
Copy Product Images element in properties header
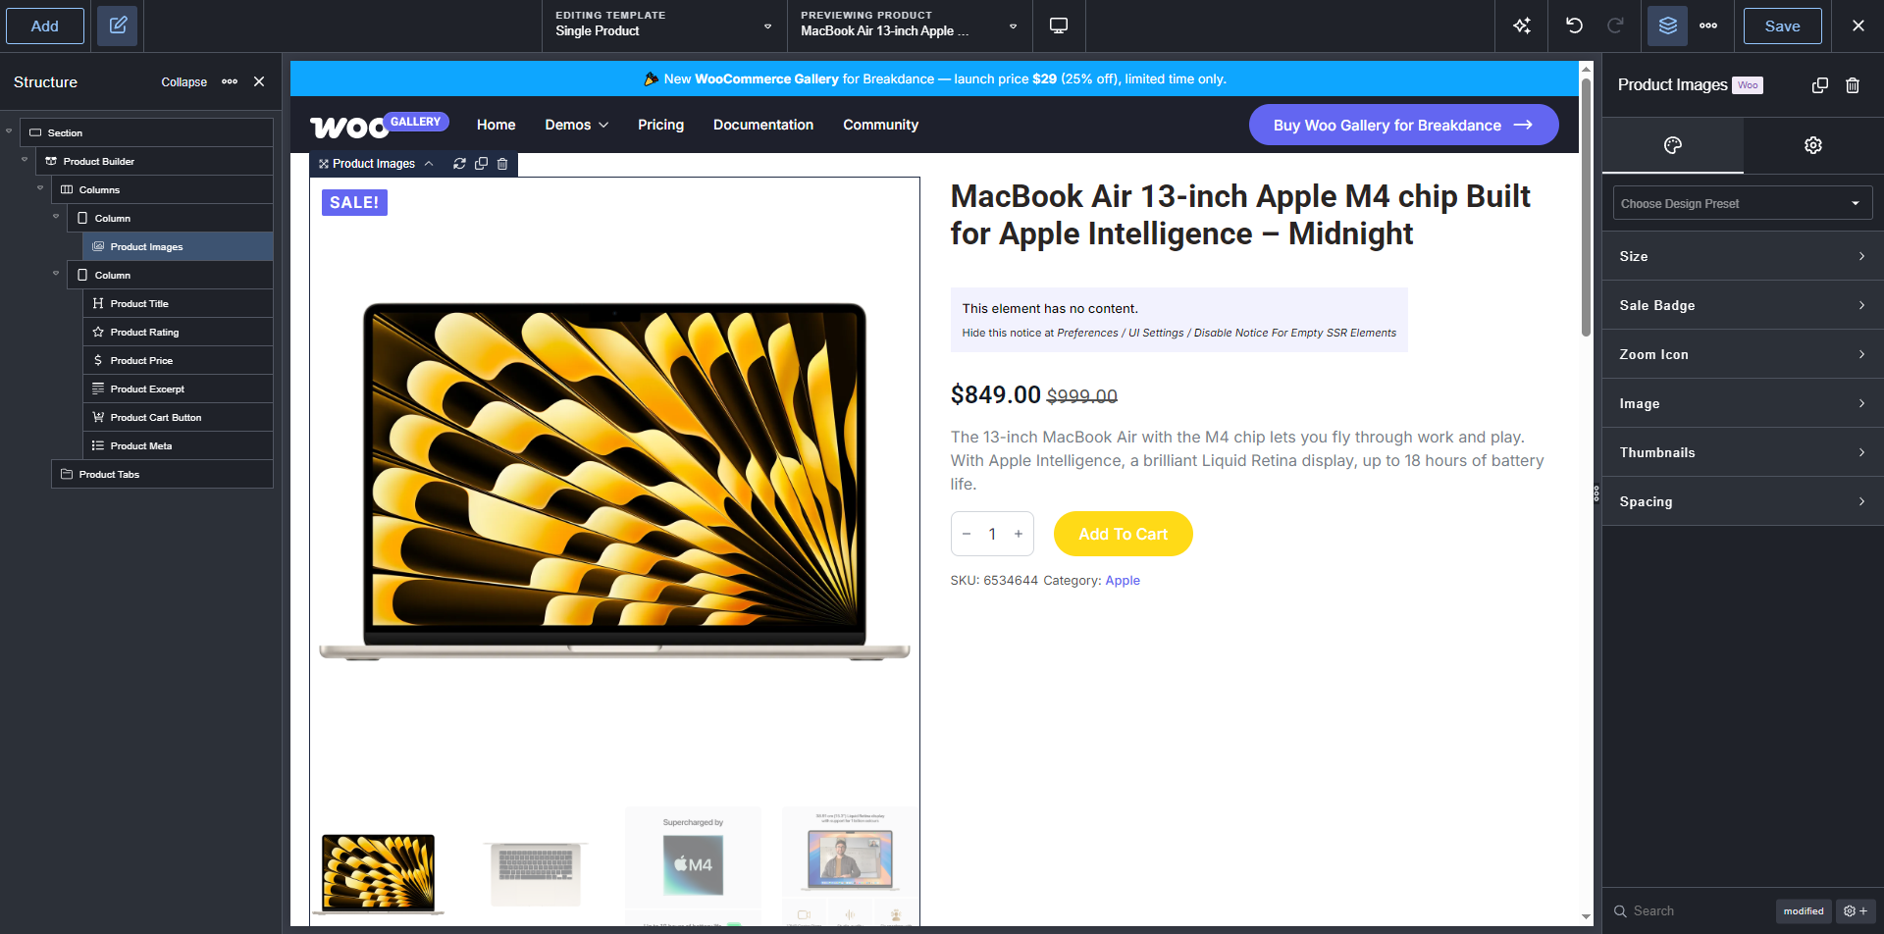(1820, 85)
